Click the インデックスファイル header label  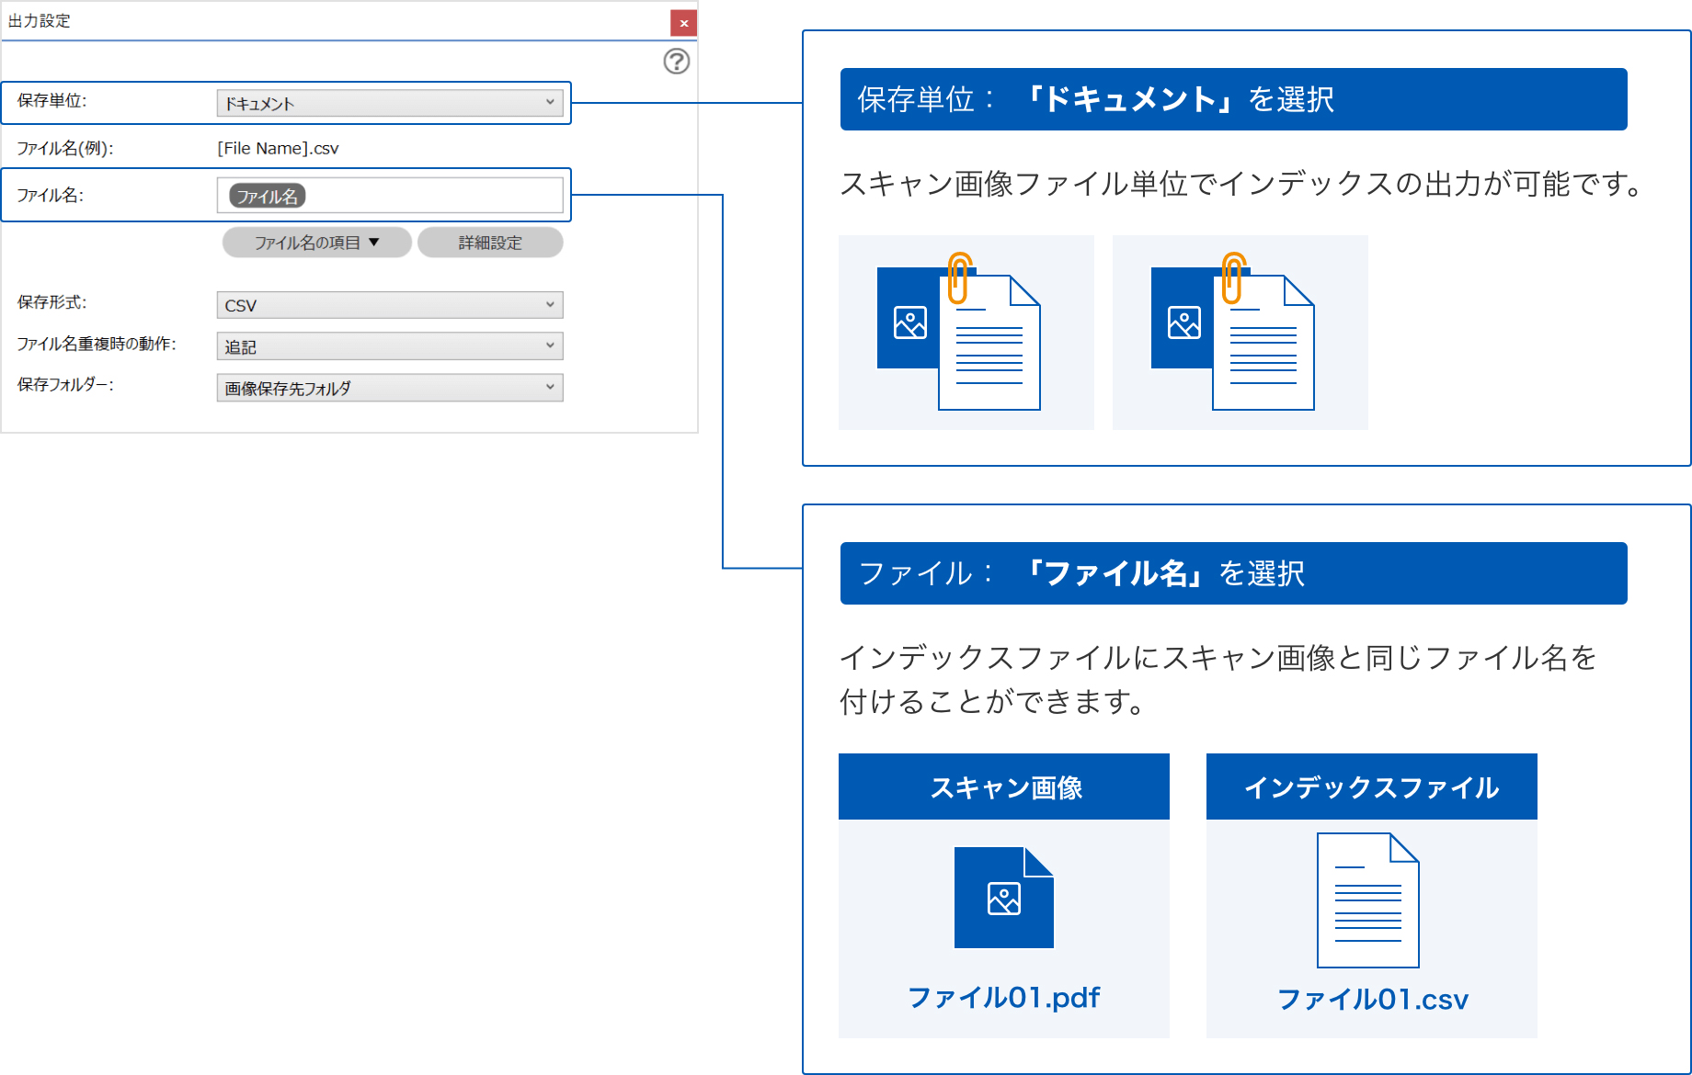(1371, 787)
